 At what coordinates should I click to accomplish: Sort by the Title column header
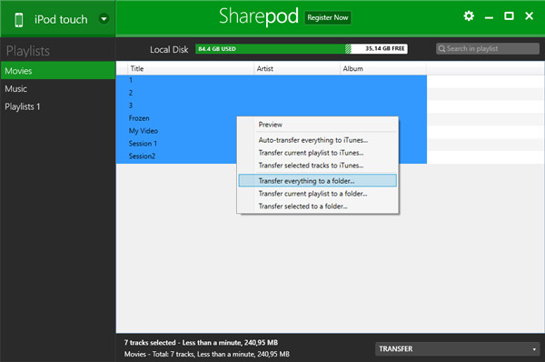click(191, 68)
